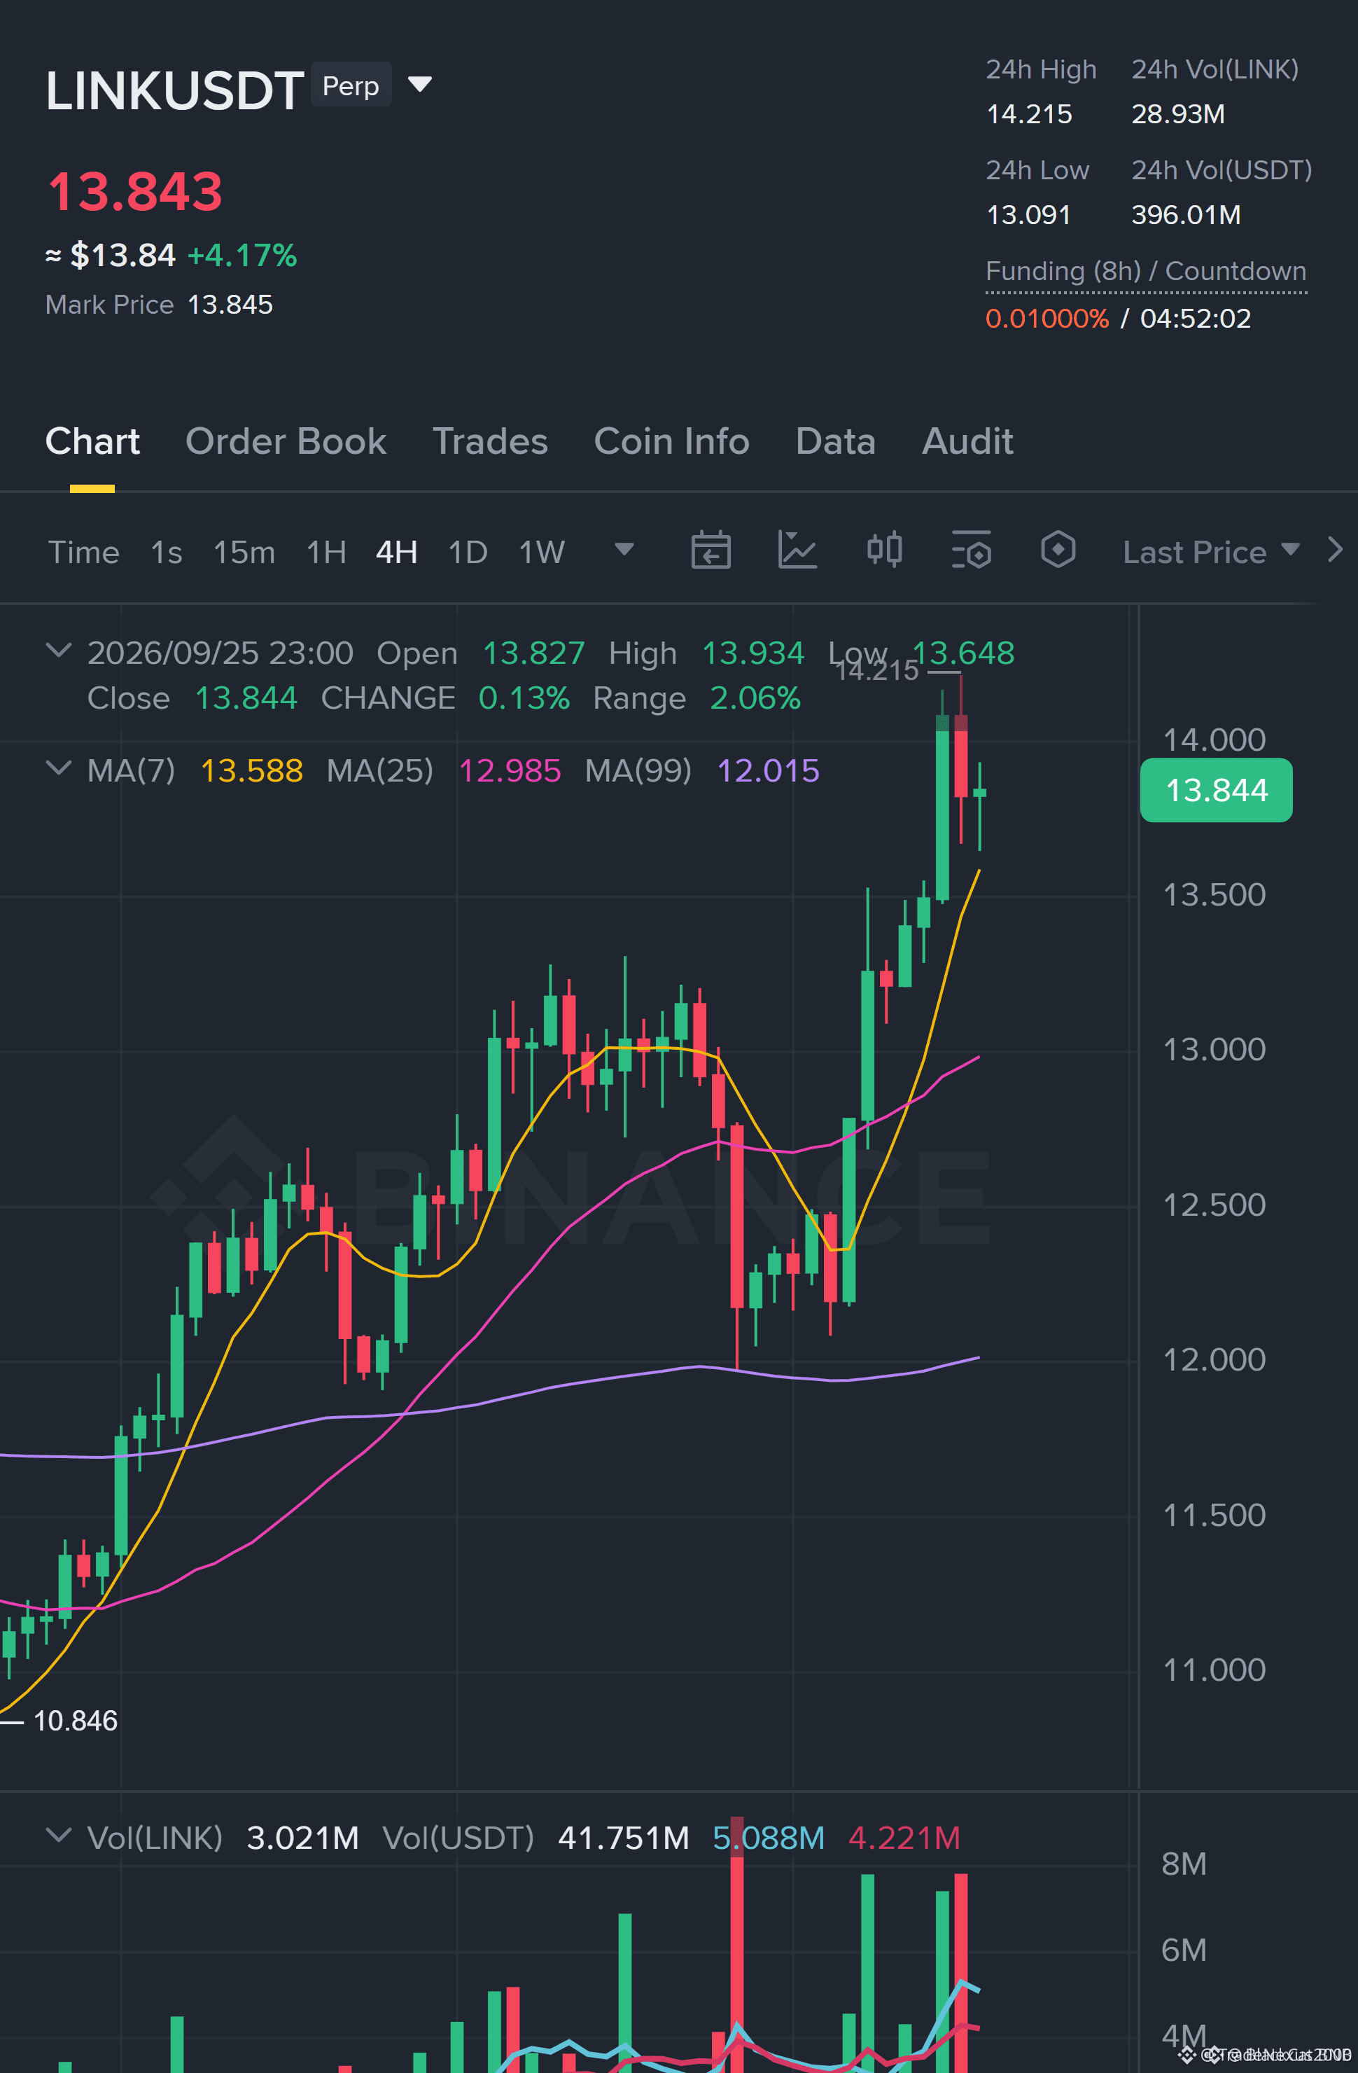Screen dimensions: 1358x2073
Task: Select the Time chart view
Action: pos(83,553)
